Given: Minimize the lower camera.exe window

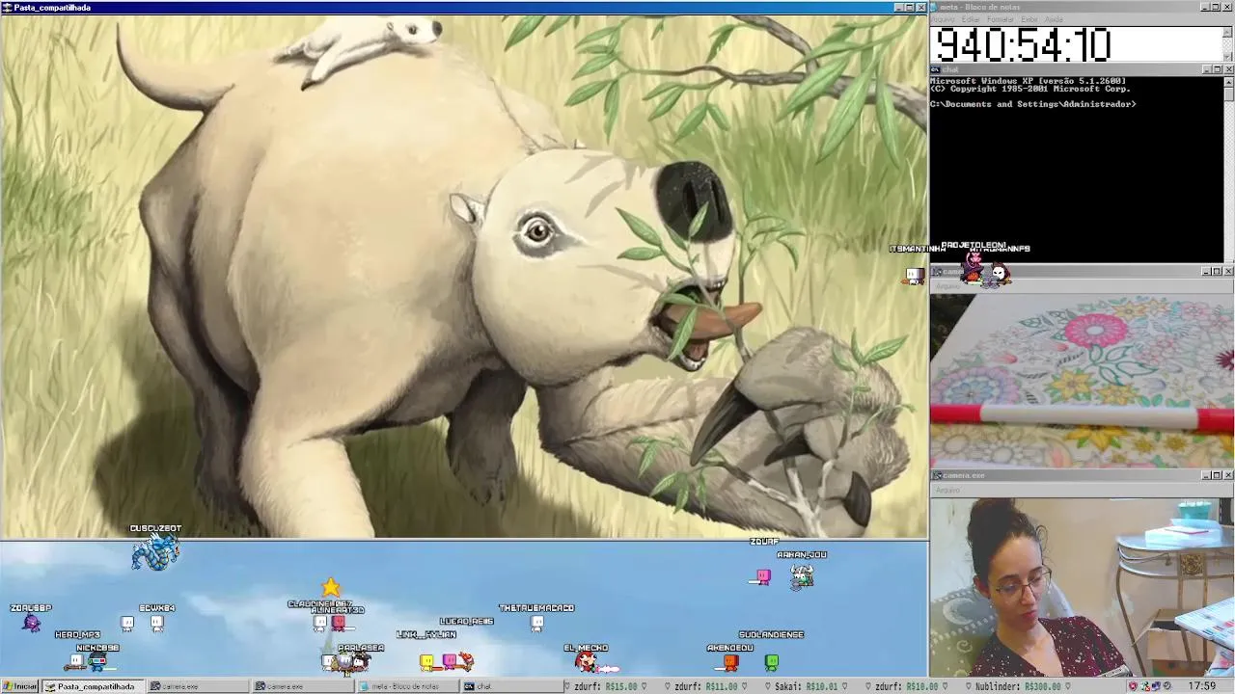Looking at the screenshot, I should pos(1205,475).
